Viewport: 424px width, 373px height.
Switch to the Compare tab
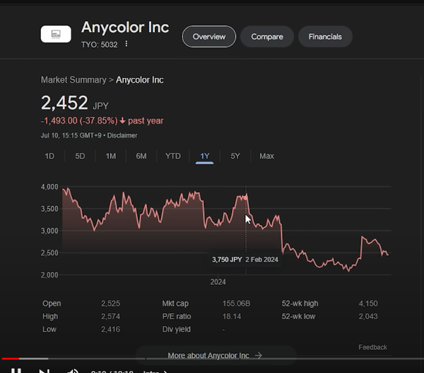click(x=267, y=37)
